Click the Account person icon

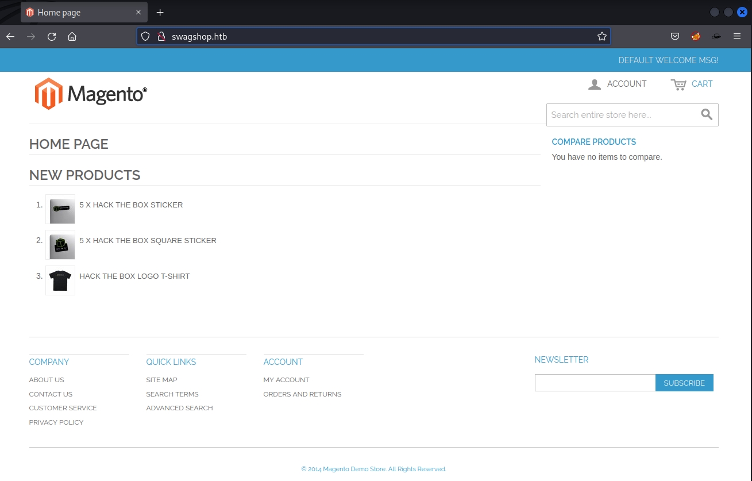click(x=595, y=84)
